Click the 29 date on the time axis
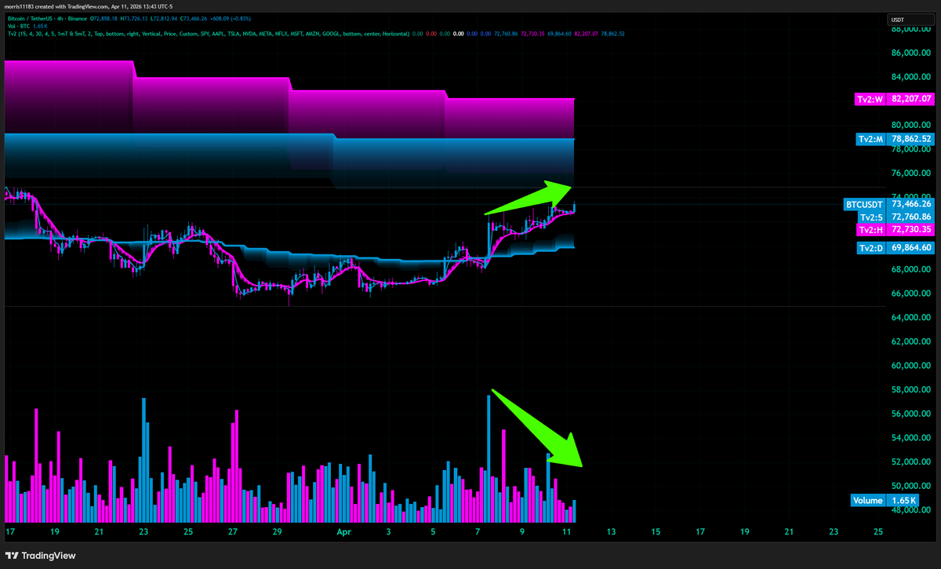This screenshot has height=569, width=941. click(x=278, y=531)
